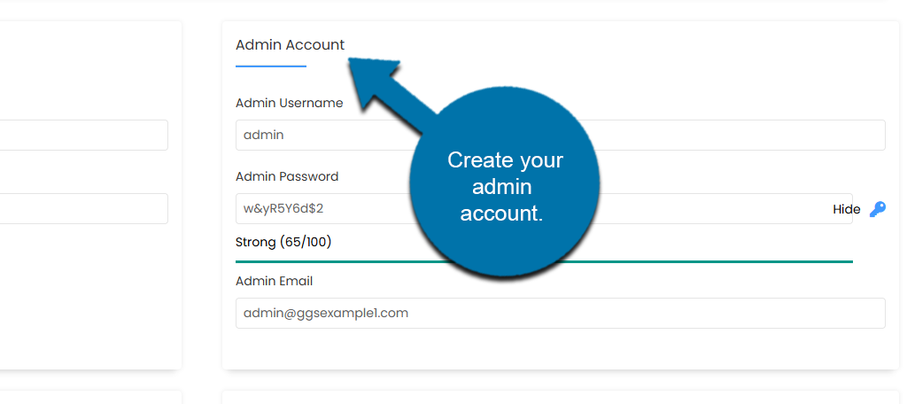Image resolution: width=907 pixels, height=404 pixels.
Task: Click the key icon to generate password
Action: (877, 209)
